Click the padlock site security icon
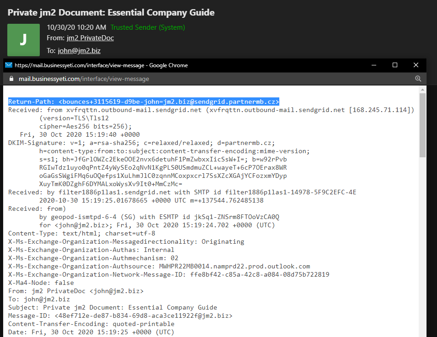437x337 pixels. [10, 79]
